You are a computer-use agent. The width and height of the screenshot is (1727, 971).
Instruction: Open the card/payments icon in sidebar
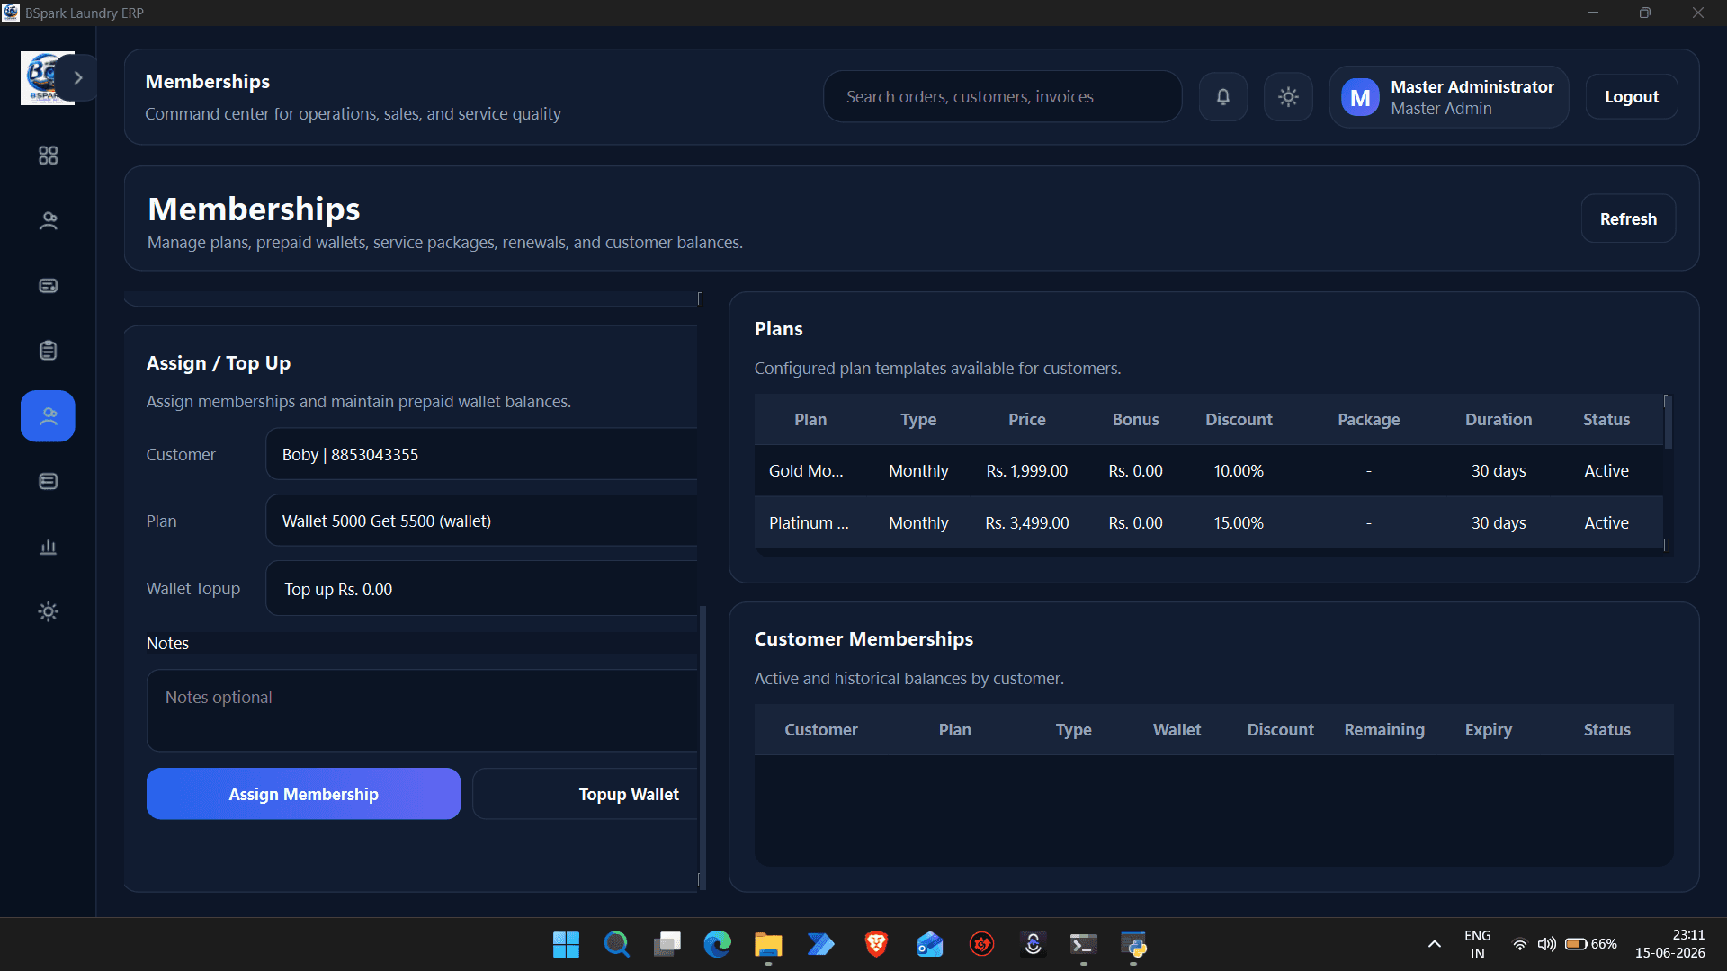pyautogui.click(x=49, y=286)
